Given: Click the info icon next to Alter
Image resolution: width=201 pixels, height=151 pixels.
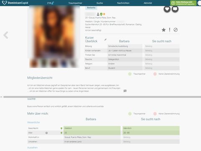Looking at the screenshot, I should tap(46, 133).
